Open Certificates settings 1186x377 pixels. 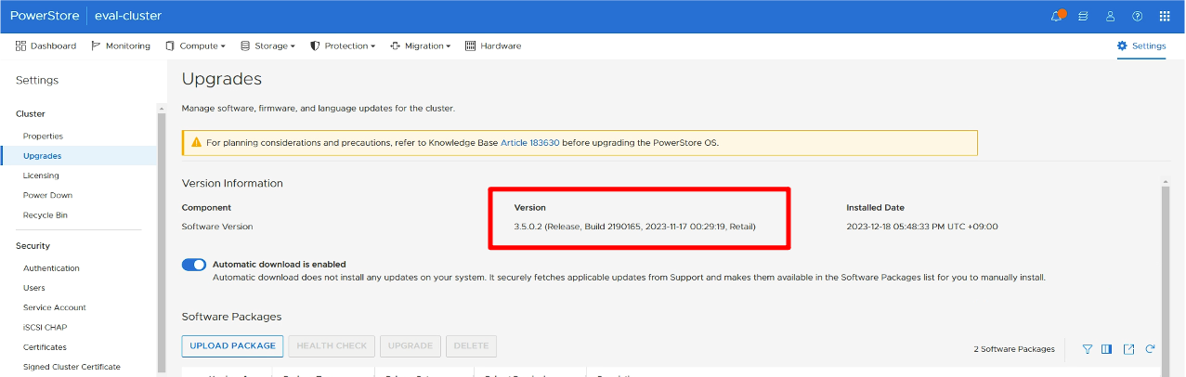click(45, 347)
